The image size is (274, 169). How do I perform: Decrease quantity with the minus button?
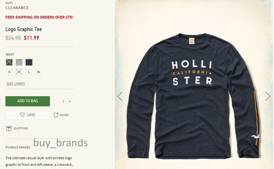click(x=57, y=101)
